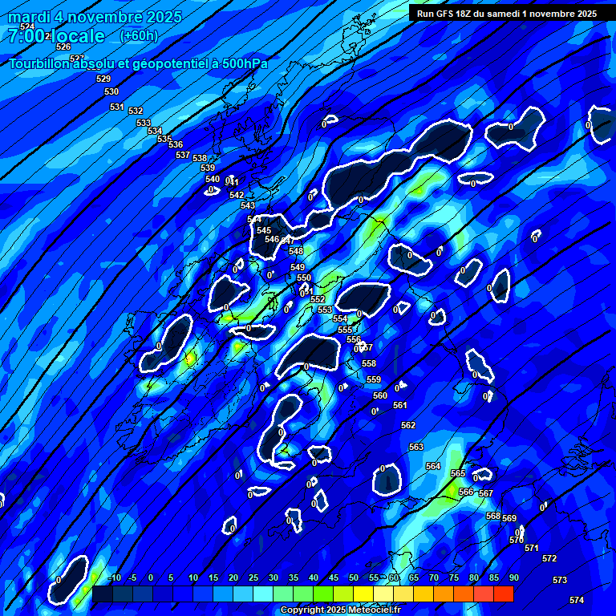Click the (+60h) forecast offset label

(139, 36)
